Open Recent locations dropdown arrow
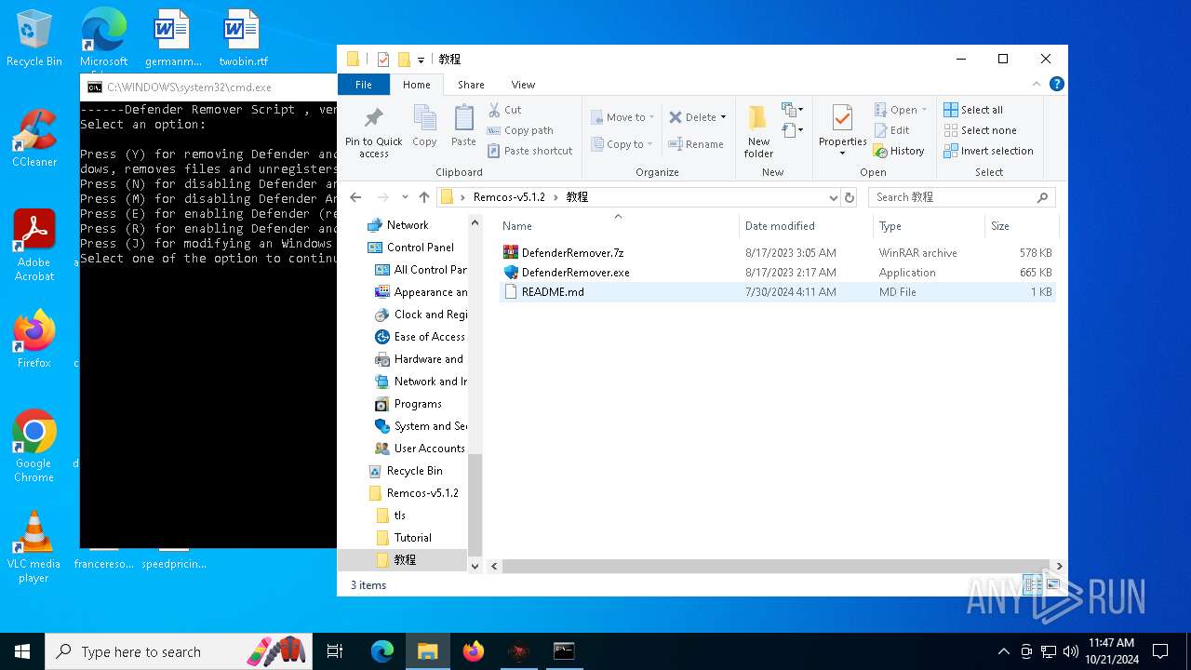This screenshot has width=1191, height=670. tap(405, 197)
